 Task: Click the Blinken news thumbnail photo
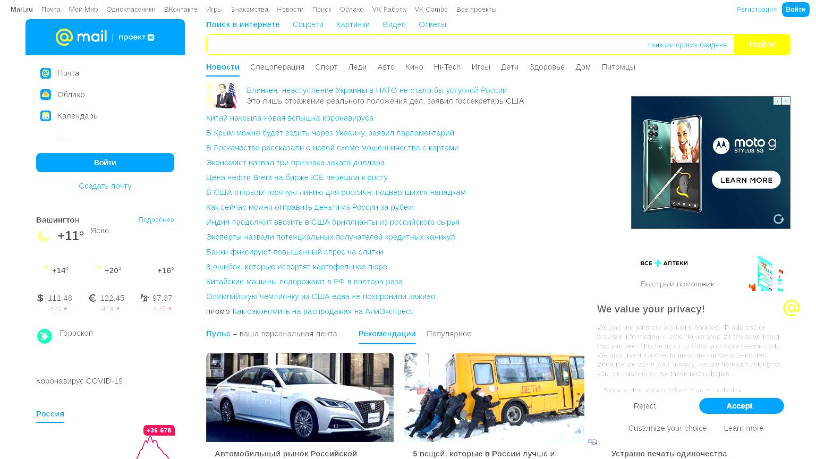coord(222,96)
